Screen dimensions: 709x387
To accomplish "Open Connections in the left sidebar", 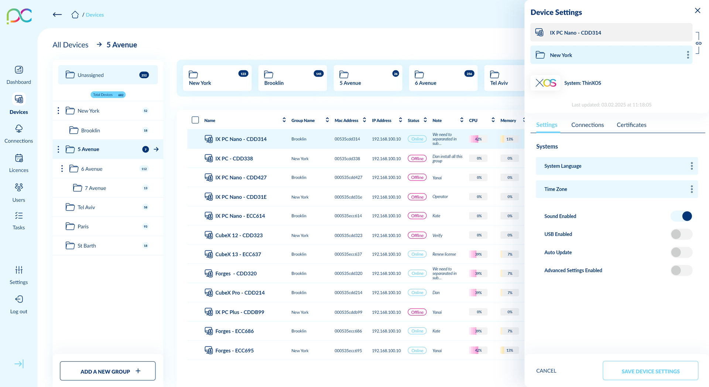I will [x=19, y=129].
